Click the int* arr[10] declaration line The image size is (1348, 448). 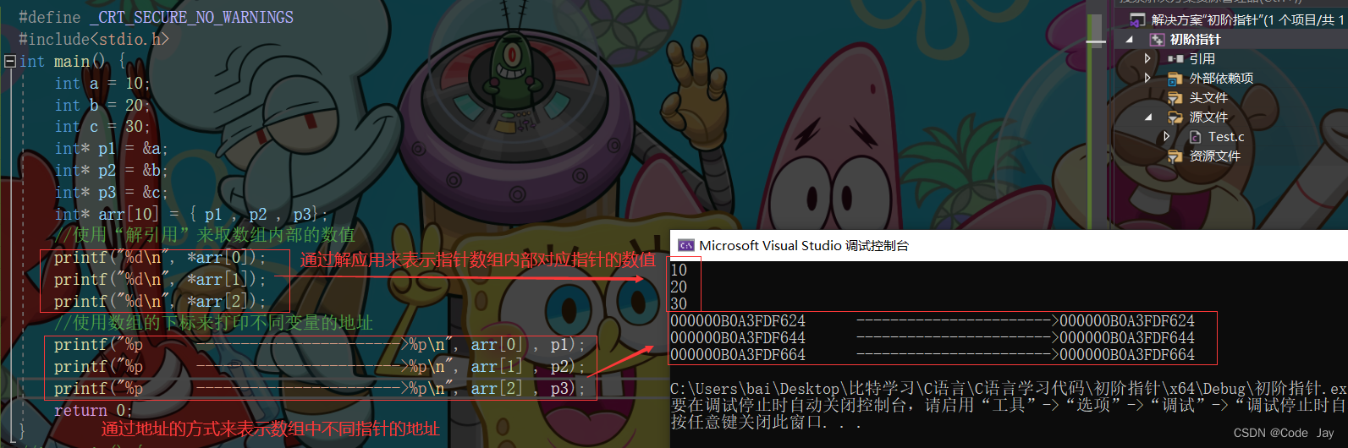pos(190,214)
